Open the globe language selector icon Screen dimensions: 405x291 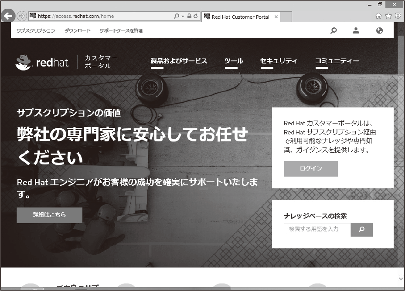point(379,30)
